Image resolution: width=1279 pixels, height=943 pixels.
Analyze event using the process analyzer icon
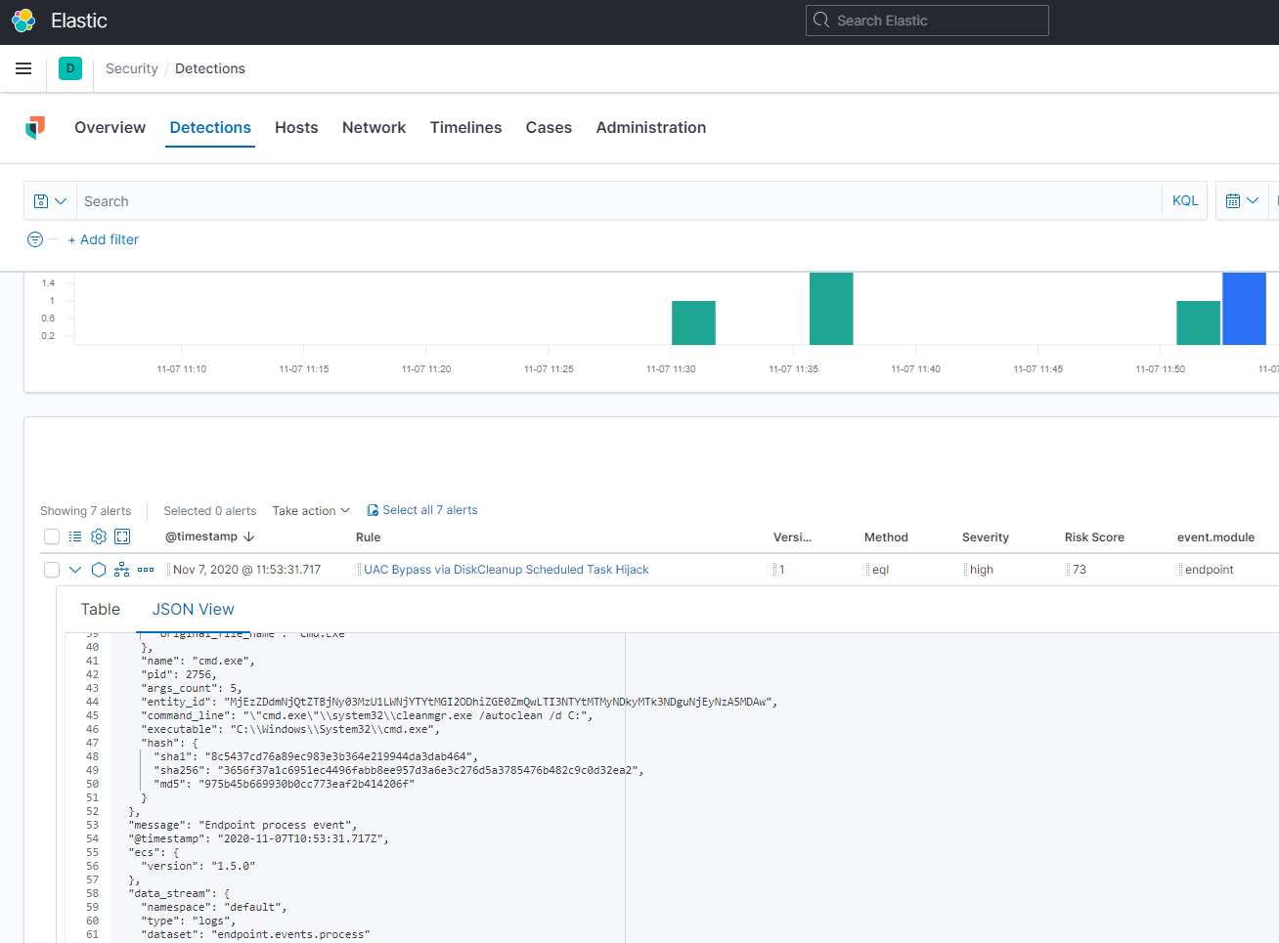coord(120,569)
